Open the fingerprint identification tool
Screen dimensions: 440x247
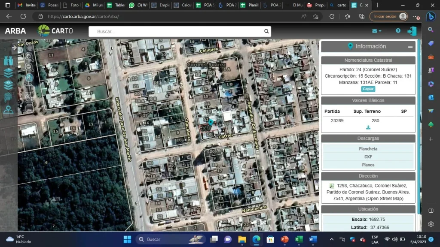coord(9,97)
